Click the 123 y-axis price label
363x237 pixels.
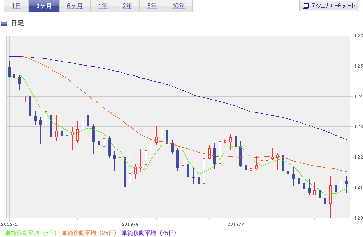tap(358, 127)
